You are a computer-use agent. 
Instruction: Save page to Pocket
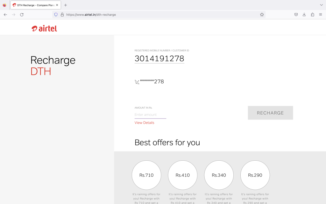tap(296, 15)
